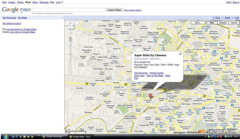Click the volume speaker tray icon

click(x=231, y=136)
